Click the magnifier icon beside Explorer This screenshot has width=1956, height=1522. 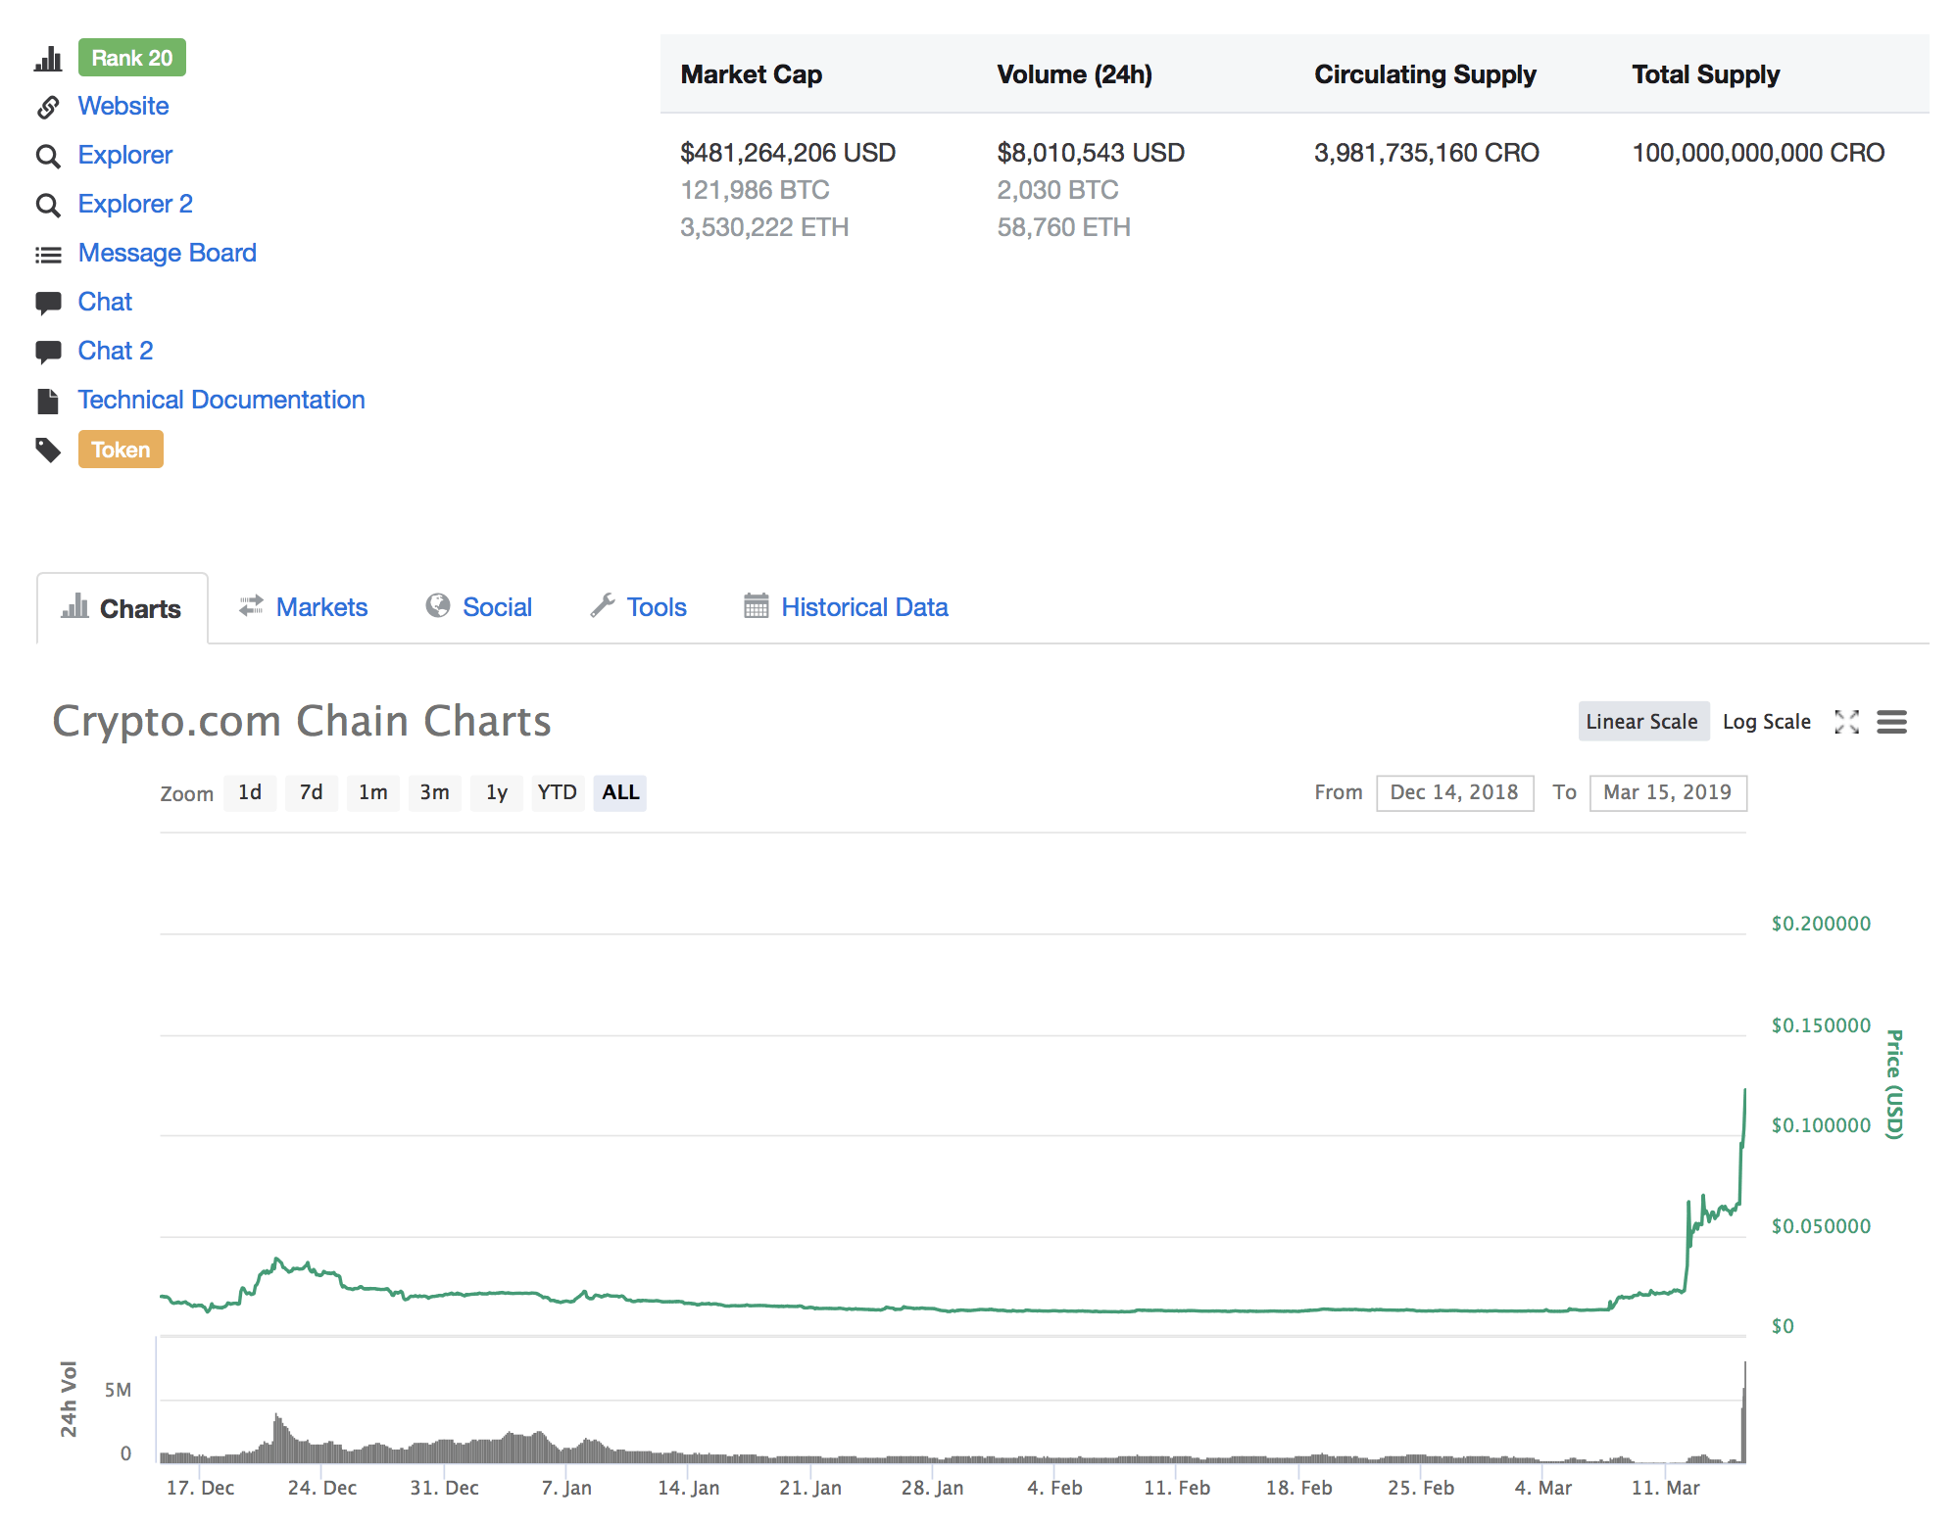(x=48, y=156)
